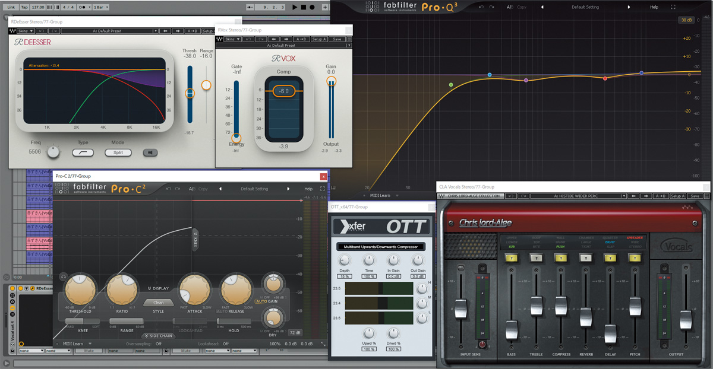Toggle the REVERB mode button in CLA Vocals

(586, 257)
